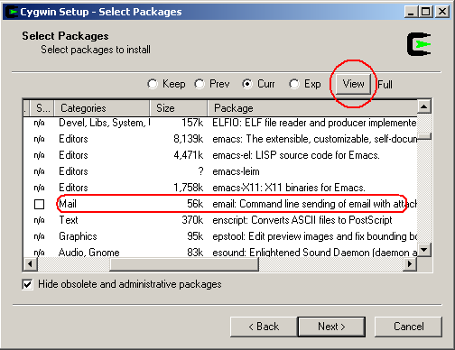455x350 pixels.
Task: Click n/a status of esound row
Action: pyautogui.click(x=39, y=253)
